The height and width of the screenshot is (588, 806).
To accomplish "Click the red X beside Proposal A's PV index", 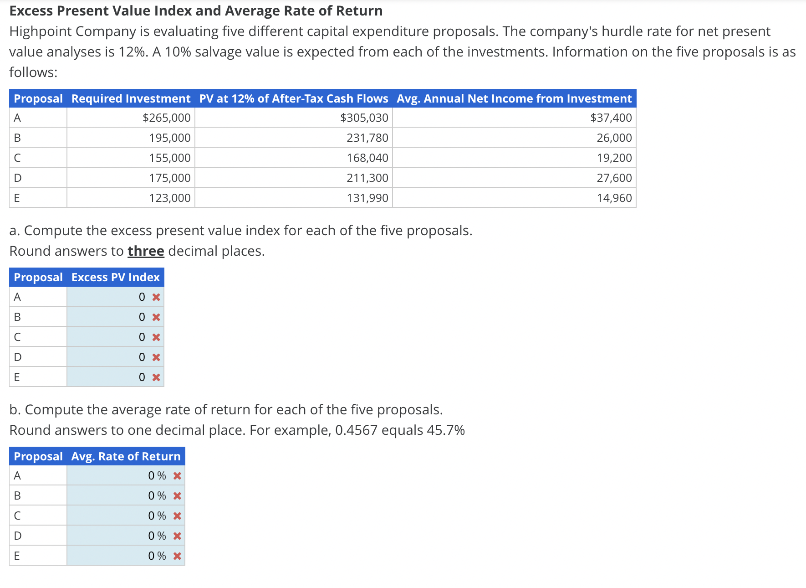I will (x=156, y=296).
